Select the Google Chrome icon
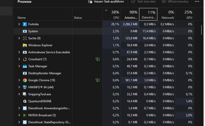This screenshot has width=205, height=126. pyautogui.click(x=25, y=80)
